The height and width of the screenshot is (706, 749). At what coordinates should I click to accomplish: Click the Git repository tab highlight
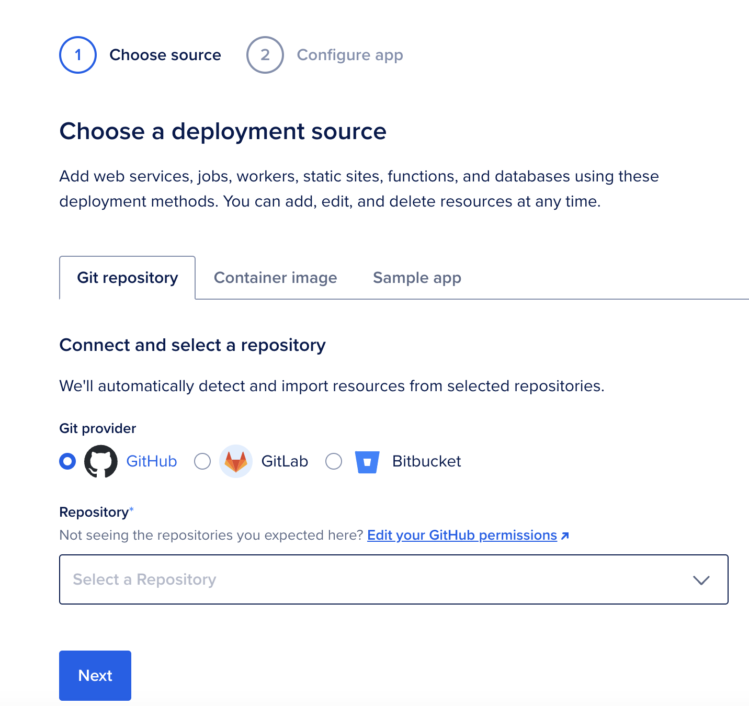pyautogui.click(x=127, y=278)
